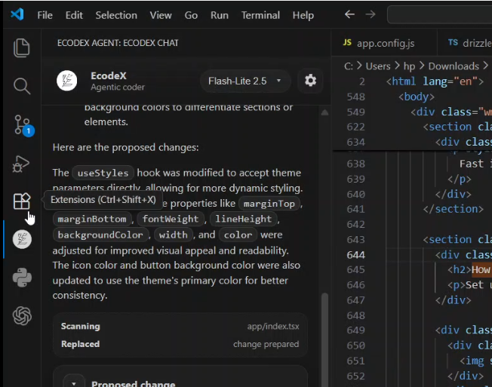
Task: Click the Replaced status row label
Action: coord(80,344)
